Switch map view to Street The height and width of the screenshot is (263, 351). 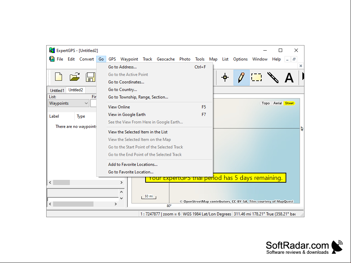[289, 103]
